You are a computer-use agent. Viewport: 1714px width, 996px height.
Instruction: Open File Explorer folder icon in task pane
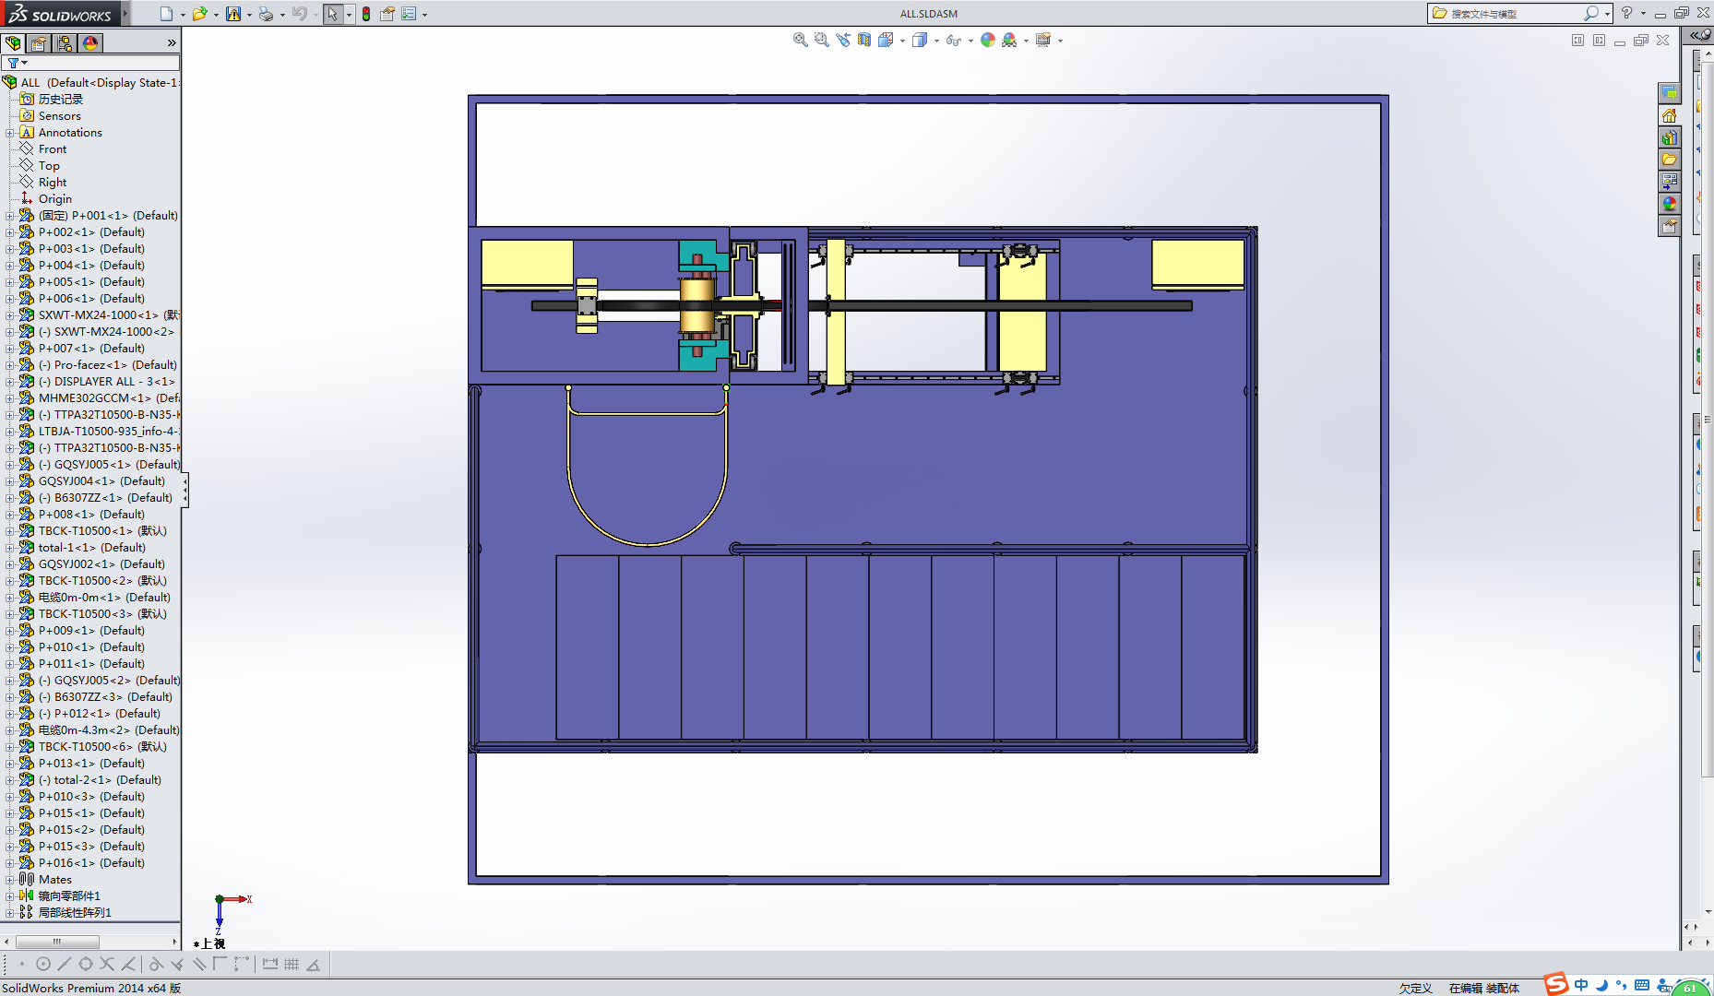click(x=1669, y=160)
